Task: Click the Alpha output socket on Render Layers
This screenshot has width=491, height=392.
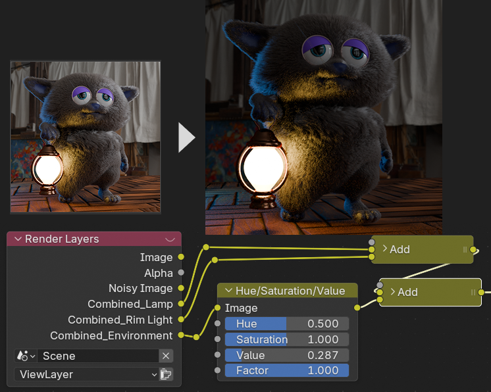Action: pos(181,273)
